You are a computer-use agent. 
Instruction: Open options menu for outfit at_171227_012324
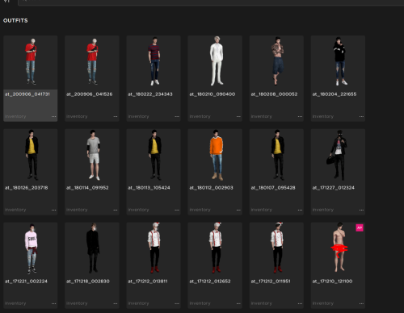tap(361, 210)
